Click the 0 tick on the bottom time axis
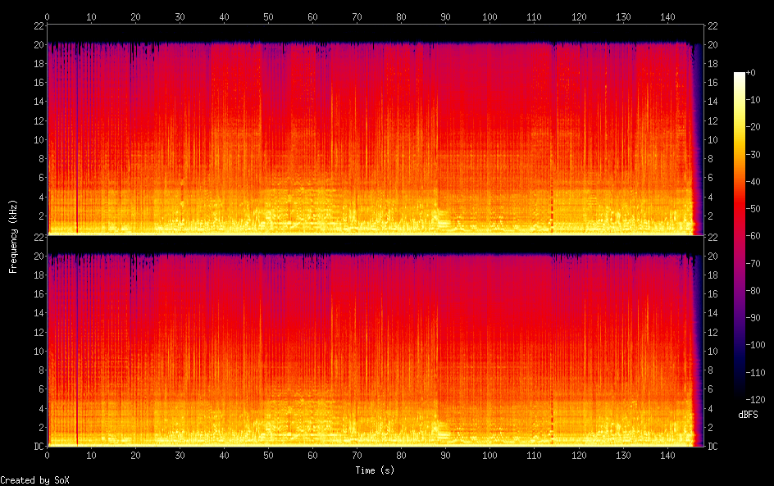 (48, 456)
